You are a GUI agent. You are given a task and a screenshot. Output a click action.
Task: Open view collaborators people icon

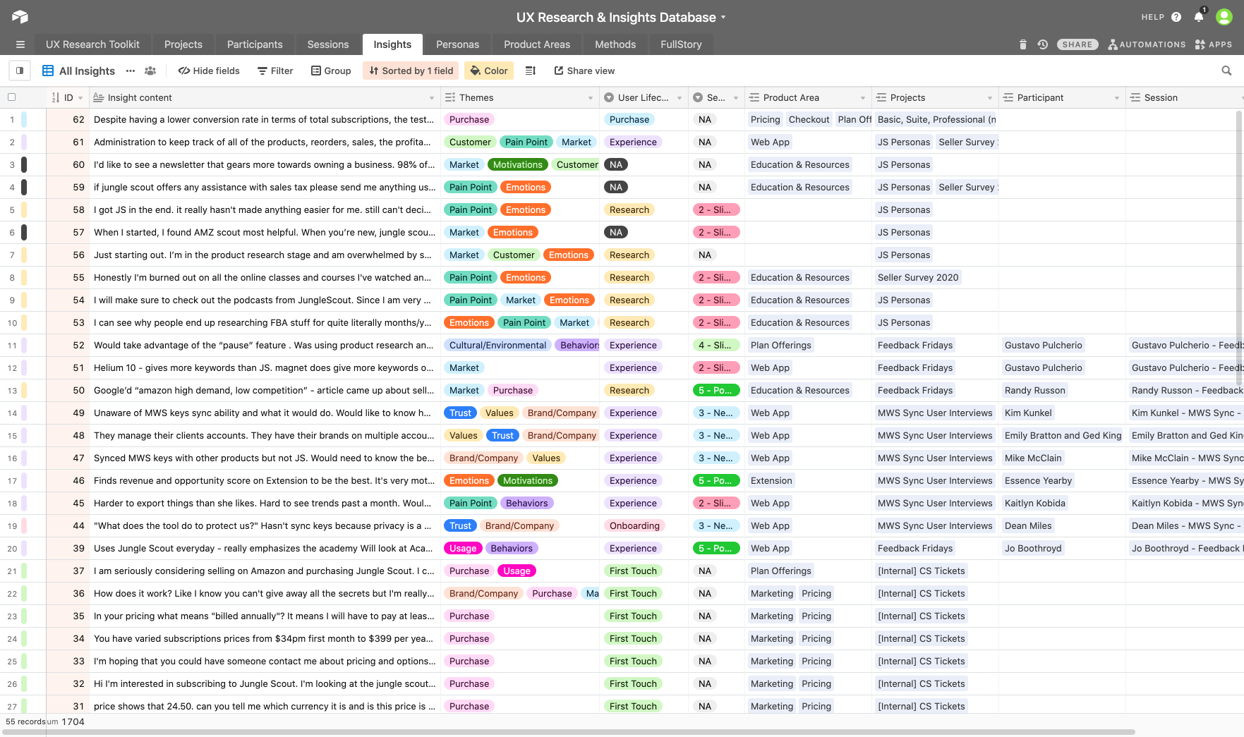coord(150,71)
